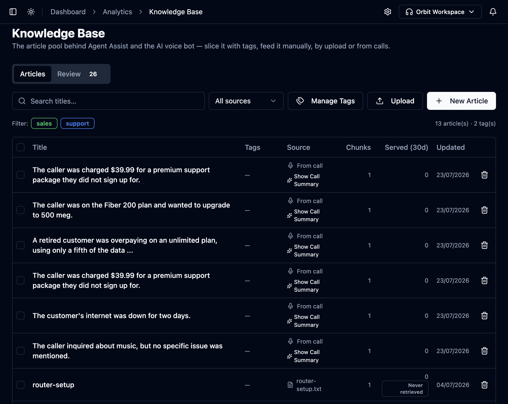Click Knowledge Base breadcrumb
The height and width of the screenshot is (404, 508).
point(176,12)
